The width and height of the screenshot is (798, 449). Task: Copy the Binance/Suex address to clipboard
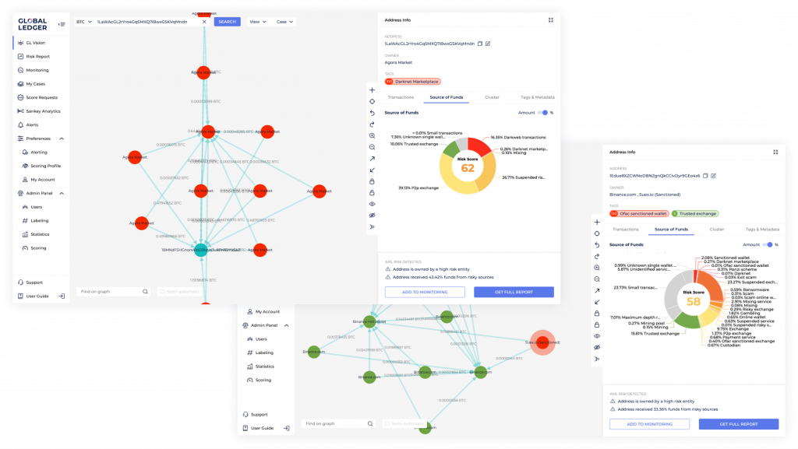coord(705,176)
